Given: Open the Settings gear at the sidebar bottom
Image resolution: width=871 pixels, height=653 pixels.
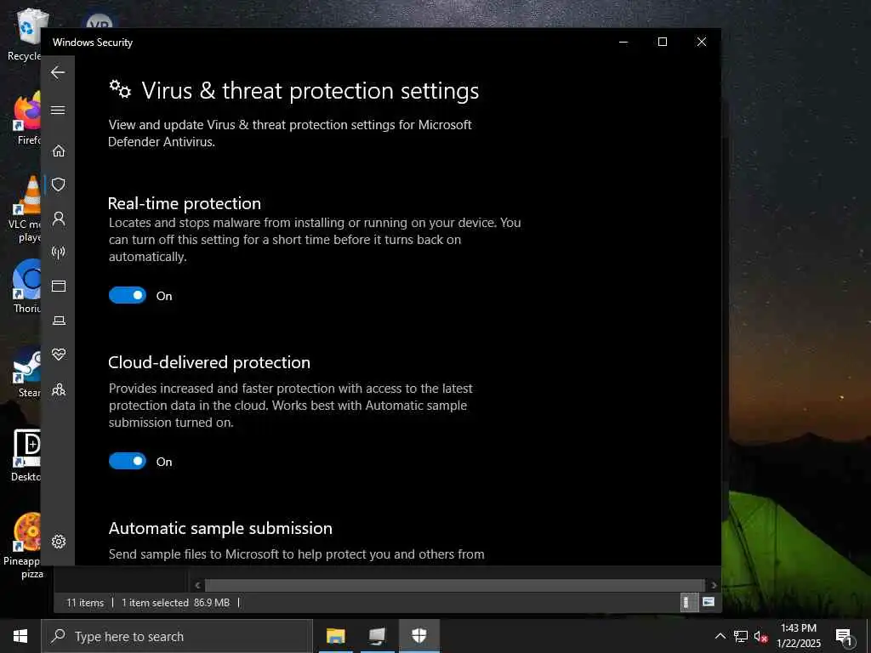Looking at the screenshot, I should point(59,542).
